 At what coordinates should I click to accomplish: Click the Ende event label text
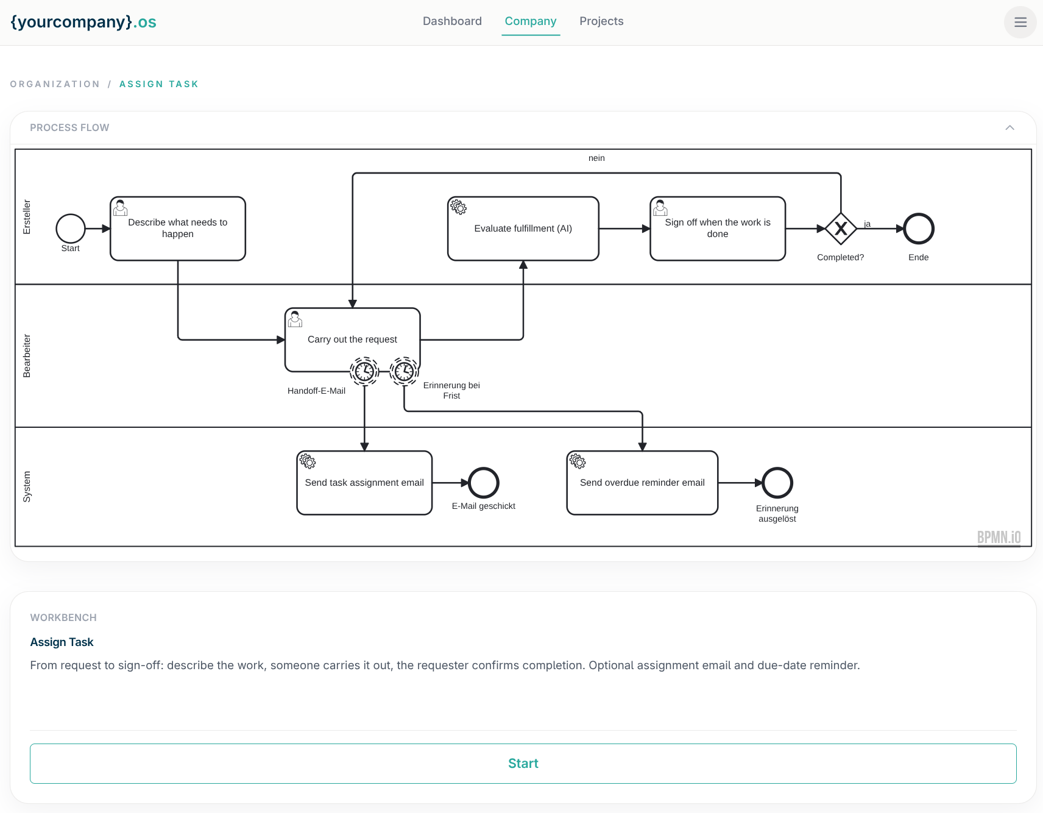coord(918,257)
